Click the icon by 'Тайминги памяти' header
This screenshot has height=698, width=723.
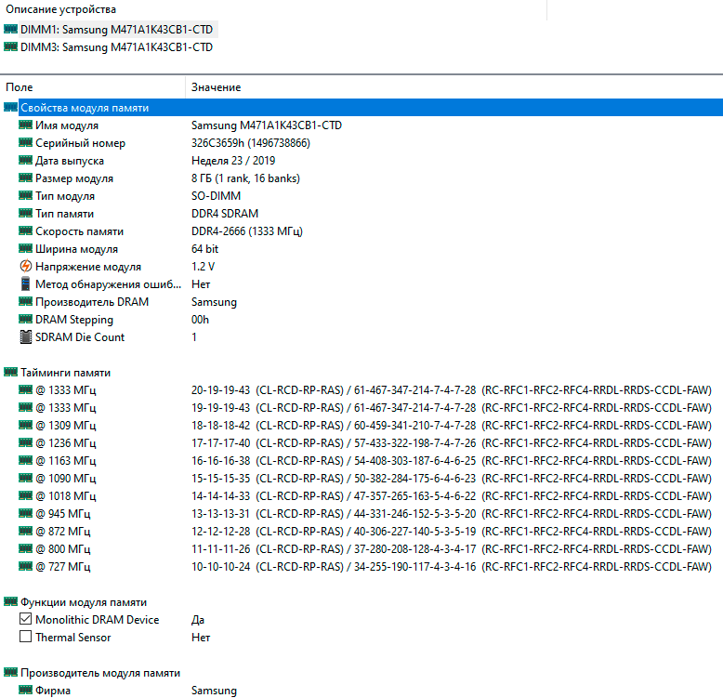(x=10, y=372)
